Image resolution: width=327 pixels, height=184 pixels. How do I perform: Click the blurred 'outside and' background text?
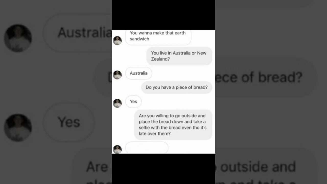[x=258, y=167]
